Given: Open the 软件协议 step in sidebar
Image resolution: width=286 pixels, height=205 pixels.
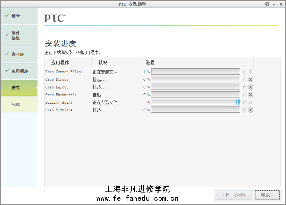Looking at the screenshot, I should [19, 35].
